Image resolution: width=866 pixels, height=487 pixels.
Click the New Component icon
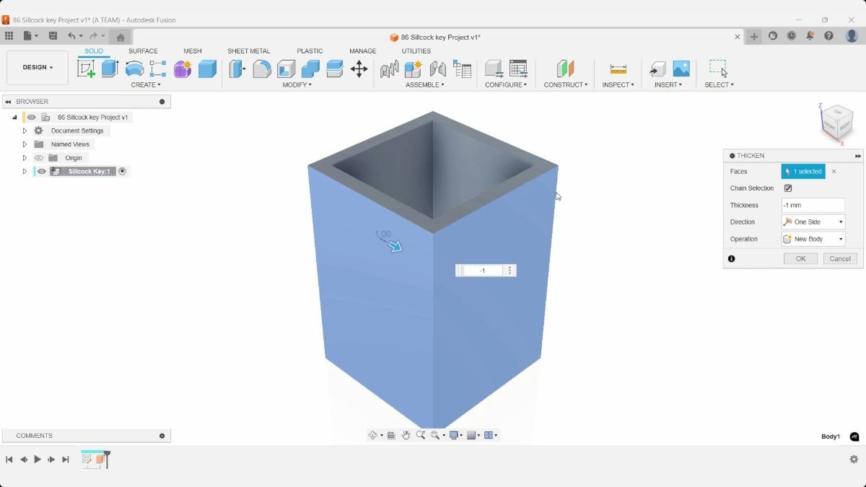tap(413, 69)
